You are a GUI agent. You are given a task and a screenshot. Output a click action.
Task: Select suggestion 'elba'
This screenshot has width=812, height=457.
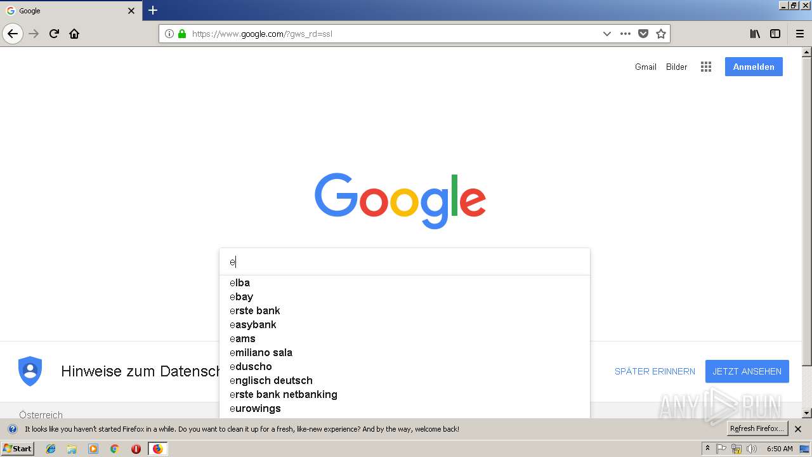(405, 282)
